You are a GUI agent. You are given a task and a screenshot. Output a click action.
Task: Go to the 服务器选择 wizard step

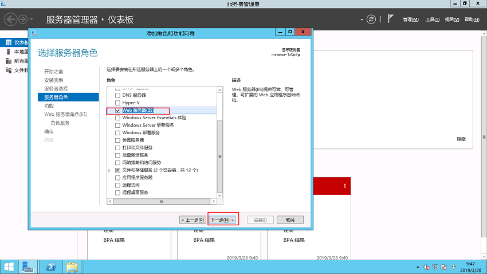click(56, 88)
